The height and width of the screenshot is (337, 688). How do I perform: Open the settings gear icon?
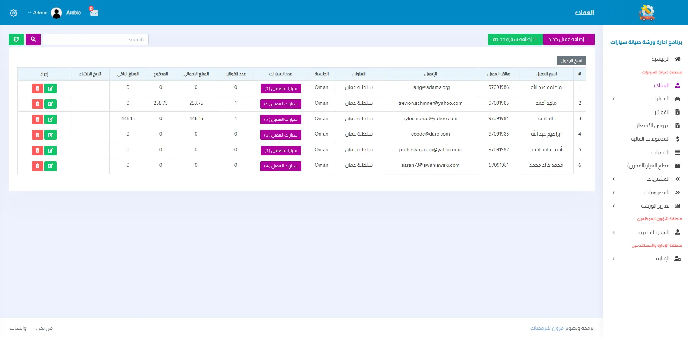tap(14, 13)
